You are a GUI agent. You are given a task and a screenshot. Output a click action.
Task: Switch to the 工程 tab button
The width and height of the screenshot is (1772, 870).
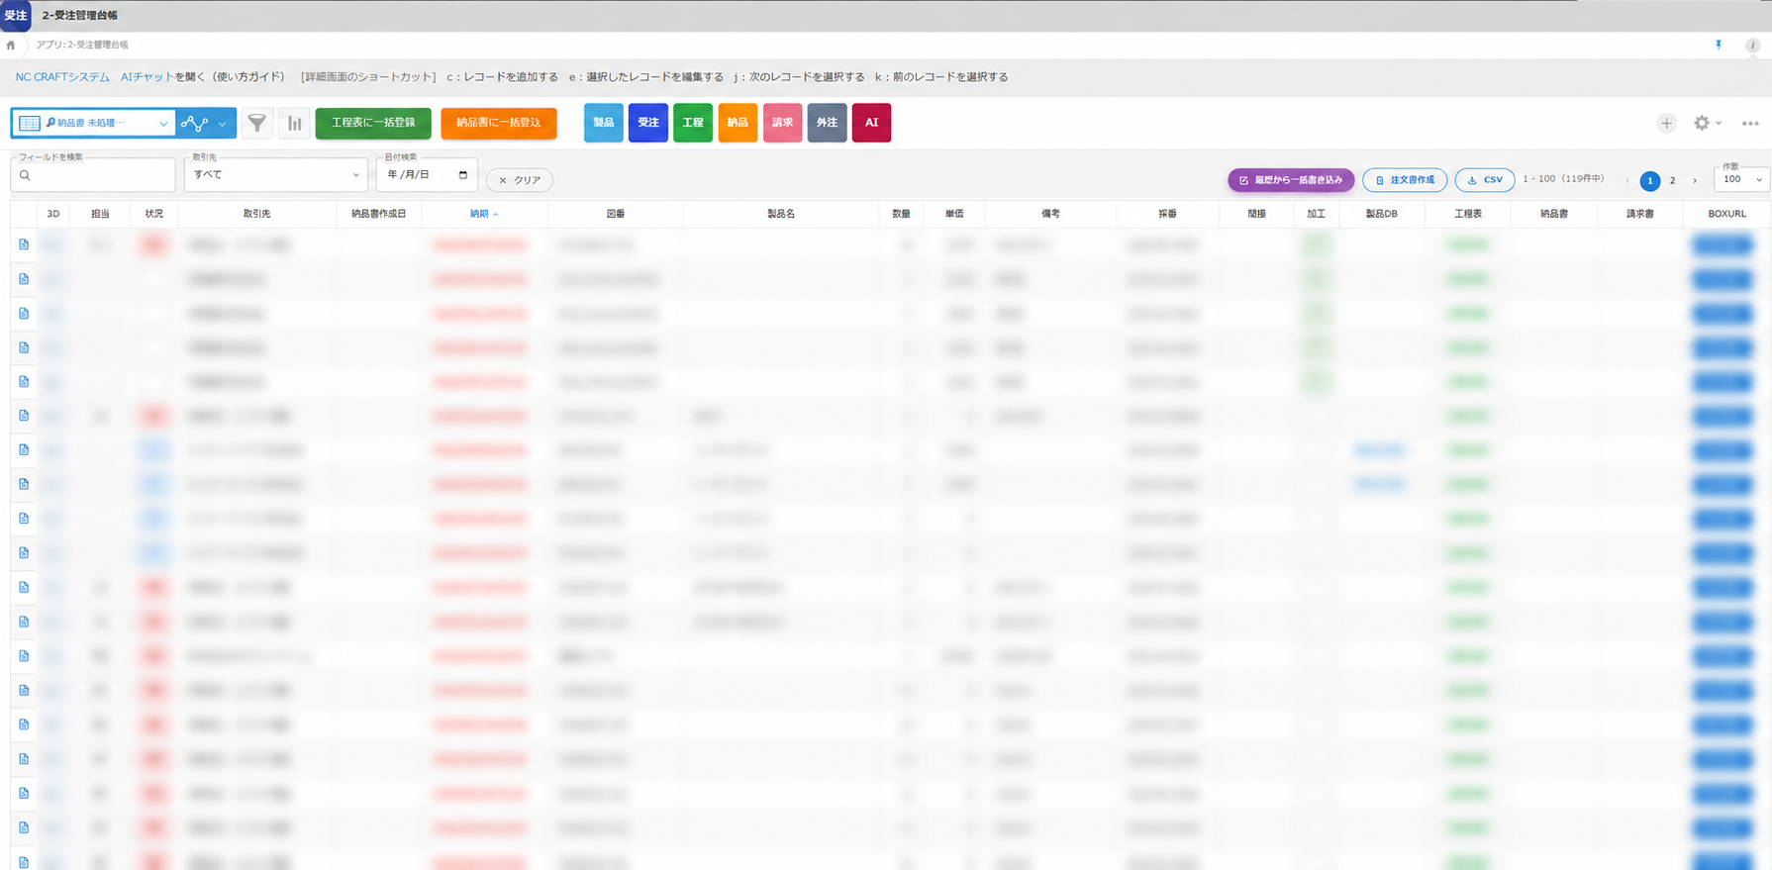coord(693,123)
